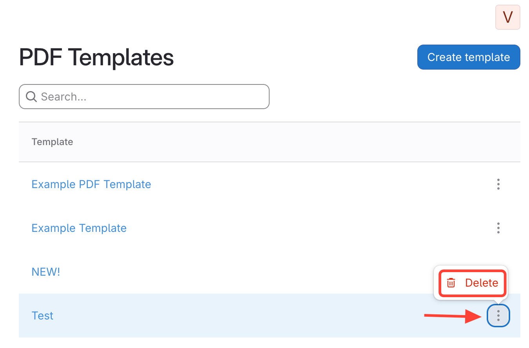
Task: Open the NEW! template link
Action: tap(46, 272)
